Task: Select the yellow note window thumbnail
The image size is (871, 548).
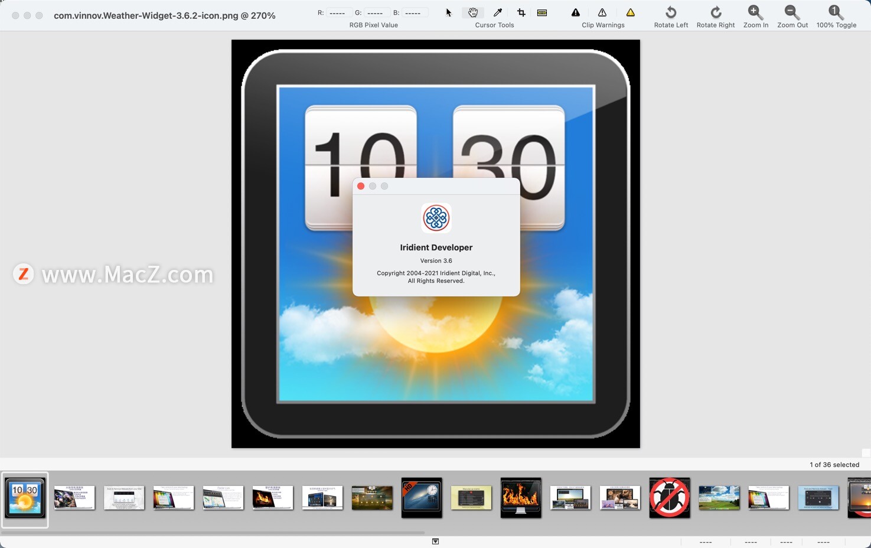Action: click(x=471, y=498)
